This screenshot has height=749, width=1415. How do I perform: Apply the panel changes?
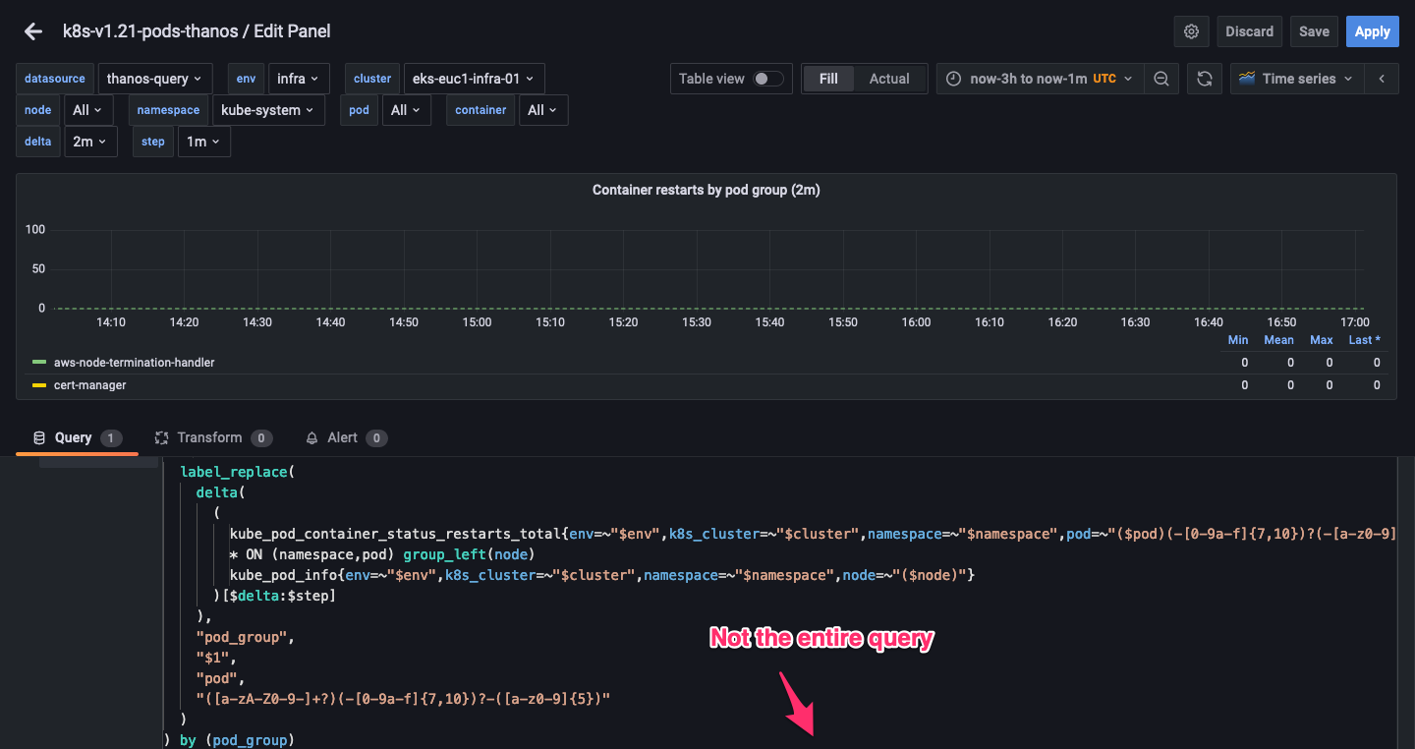click(1372, 30)
